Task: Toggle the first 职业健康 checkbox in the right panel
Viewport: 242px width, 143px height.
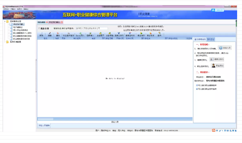Action: (197, 85)
